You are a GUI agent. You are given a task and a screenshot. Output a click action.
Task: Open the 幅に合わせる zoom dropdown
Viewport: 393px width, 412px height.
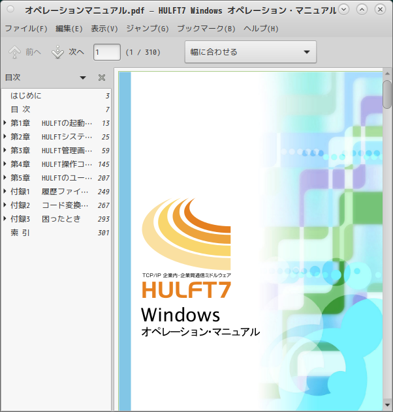tap(251, 51)
